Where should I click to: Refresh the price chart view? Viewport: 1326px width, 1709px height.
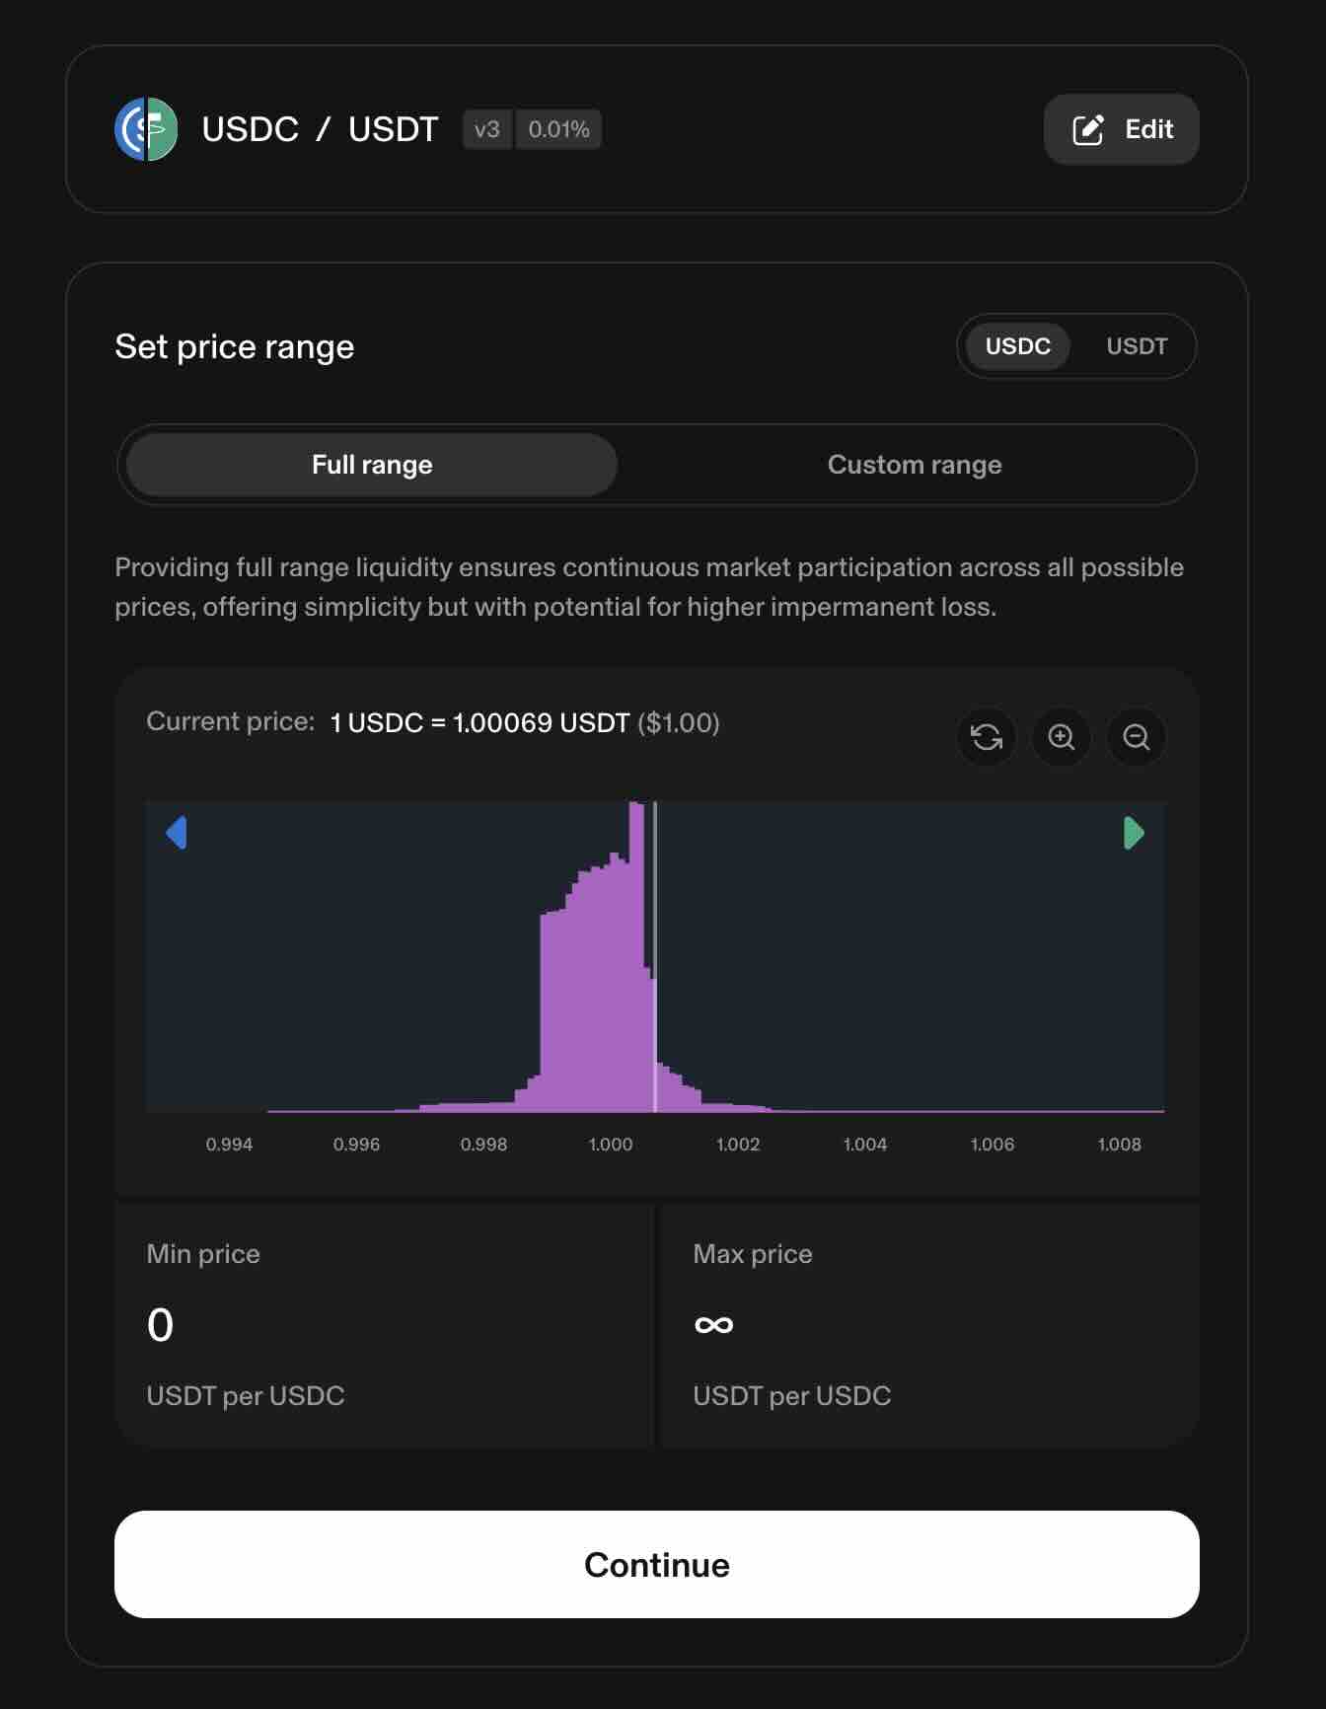click(x=987, y=737)
